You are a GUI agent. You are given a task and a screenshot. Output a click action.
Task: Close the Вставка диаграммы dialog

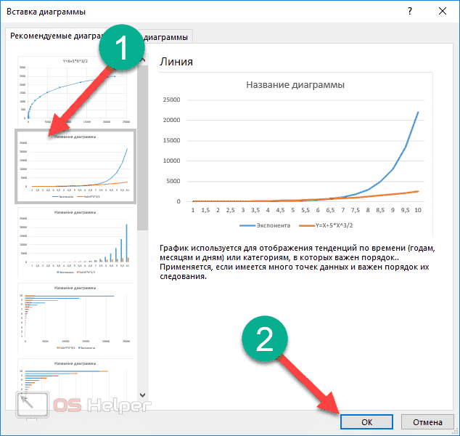point(443,12)
